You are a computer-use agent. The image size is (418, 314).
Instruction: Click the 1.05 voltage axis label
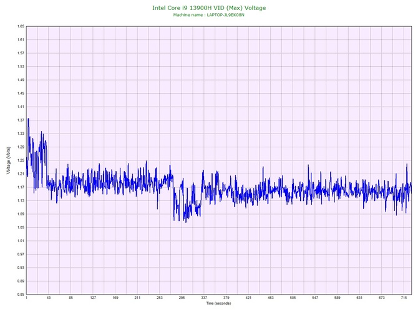point(21,228)
